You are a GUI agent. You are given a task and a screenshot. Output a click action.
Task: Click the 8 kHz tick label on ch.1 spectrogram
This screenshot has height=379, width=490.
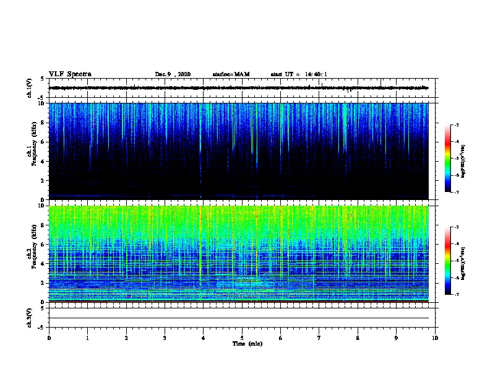pyautogui.click(x=43, y=123)
